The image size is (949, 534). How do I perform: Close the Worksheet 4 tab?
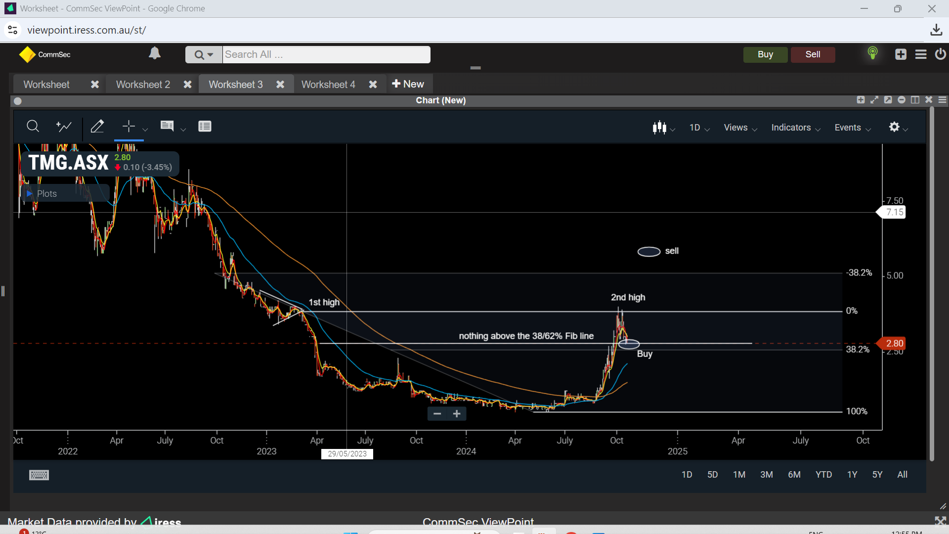point(373,85)
